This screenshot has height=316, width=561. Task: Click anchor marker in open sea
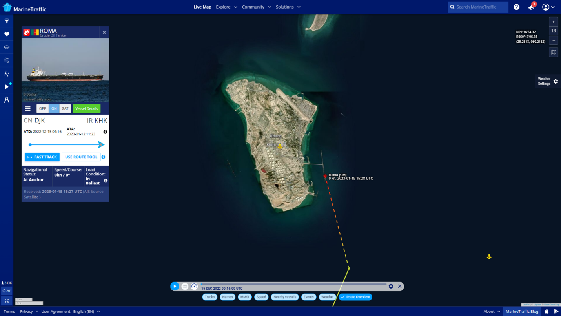pos(489,257)
